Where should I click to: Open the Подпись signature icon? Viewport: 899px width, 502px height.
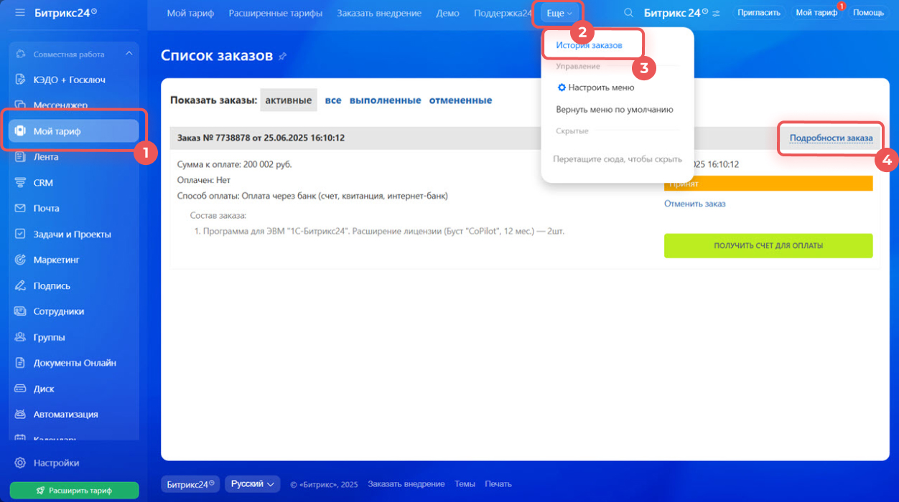point(21,285)
